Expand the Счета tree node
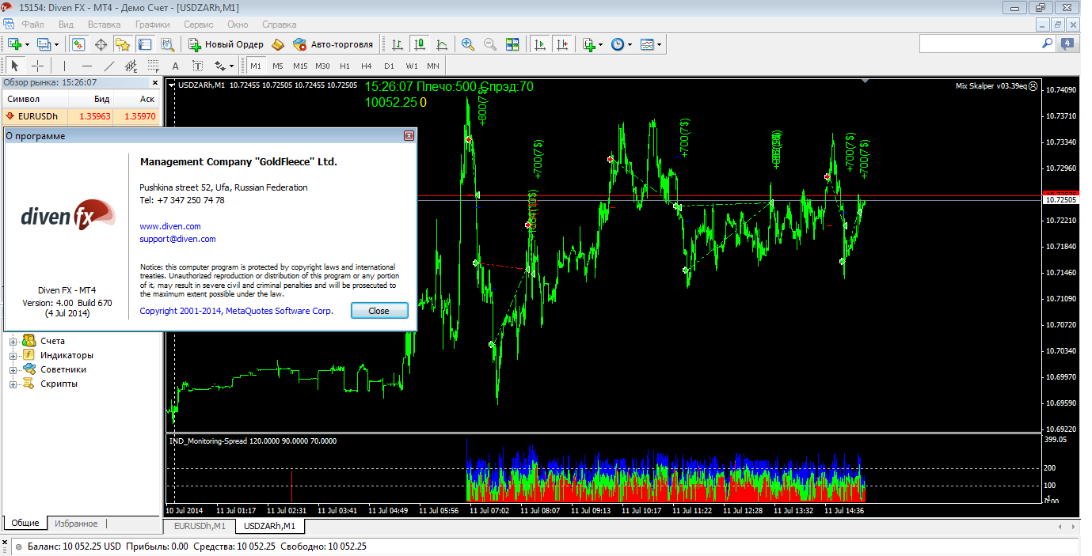This screenshot has width=1092, height=556. (x=13, y=341)
